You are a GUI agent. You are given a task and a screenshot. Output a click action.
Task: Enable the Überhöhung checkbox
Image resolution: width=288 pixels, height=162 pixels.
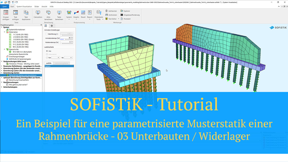[x=46, y=34]
